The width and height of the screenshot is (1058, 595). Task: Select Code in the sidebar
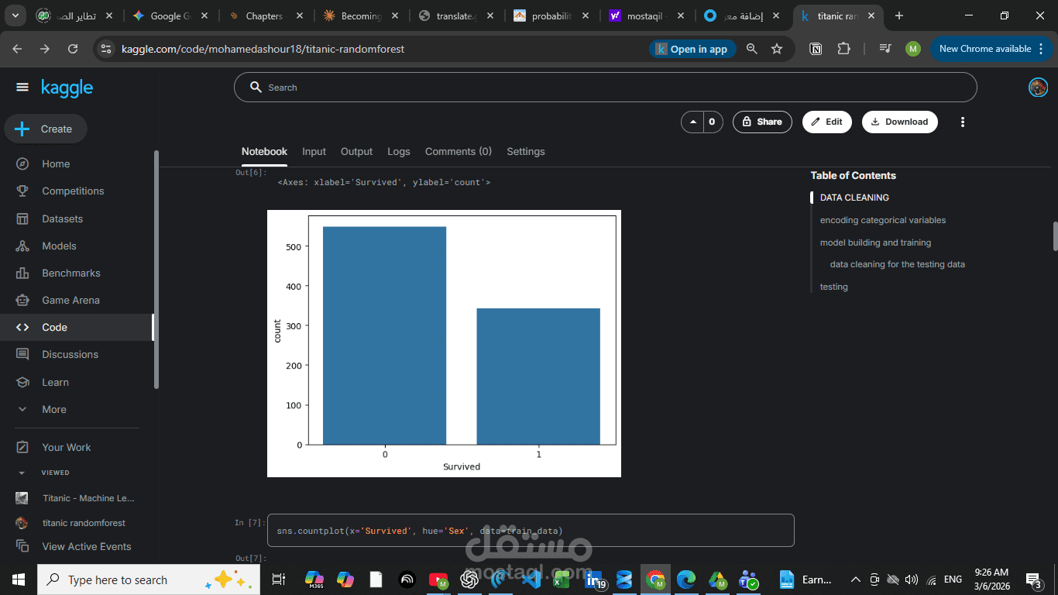coord(77,327)
